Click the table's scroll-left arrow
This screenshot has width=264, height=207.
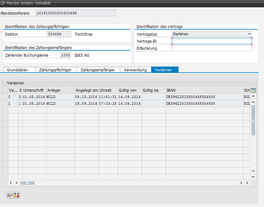11,183
